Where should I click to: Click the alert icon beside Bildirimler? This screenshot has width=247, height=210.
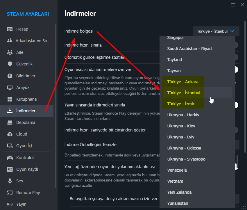coord(10,76)
